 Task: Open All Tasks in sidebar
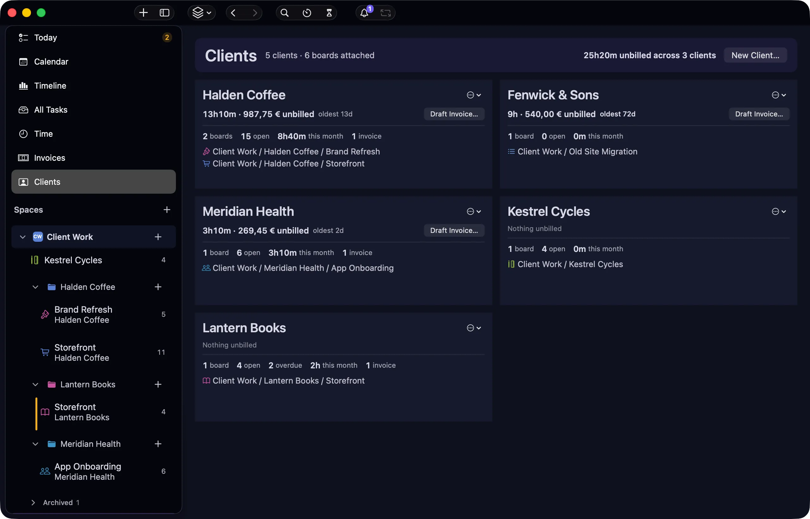pos(94,109)
